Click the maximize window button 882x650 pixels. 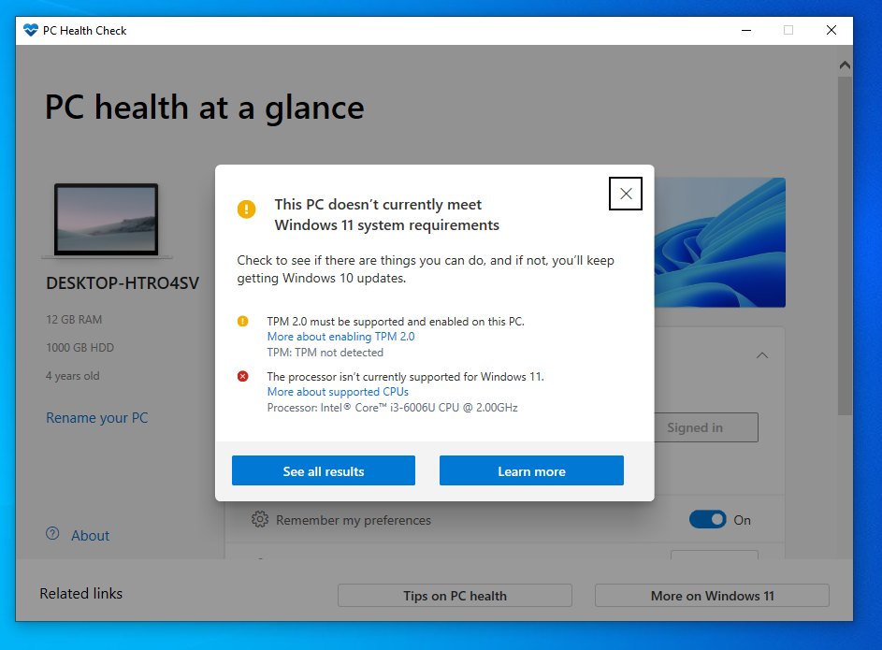click(788, 30)
